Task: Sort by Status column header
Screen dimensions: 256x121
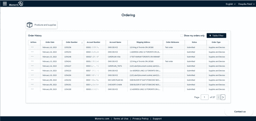Action: 194,42
